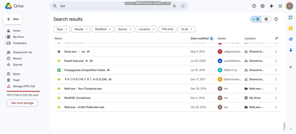This screenshot has height=134, width=296.
Task: Open Google Keep side panel icon
Action: (291, 28)
